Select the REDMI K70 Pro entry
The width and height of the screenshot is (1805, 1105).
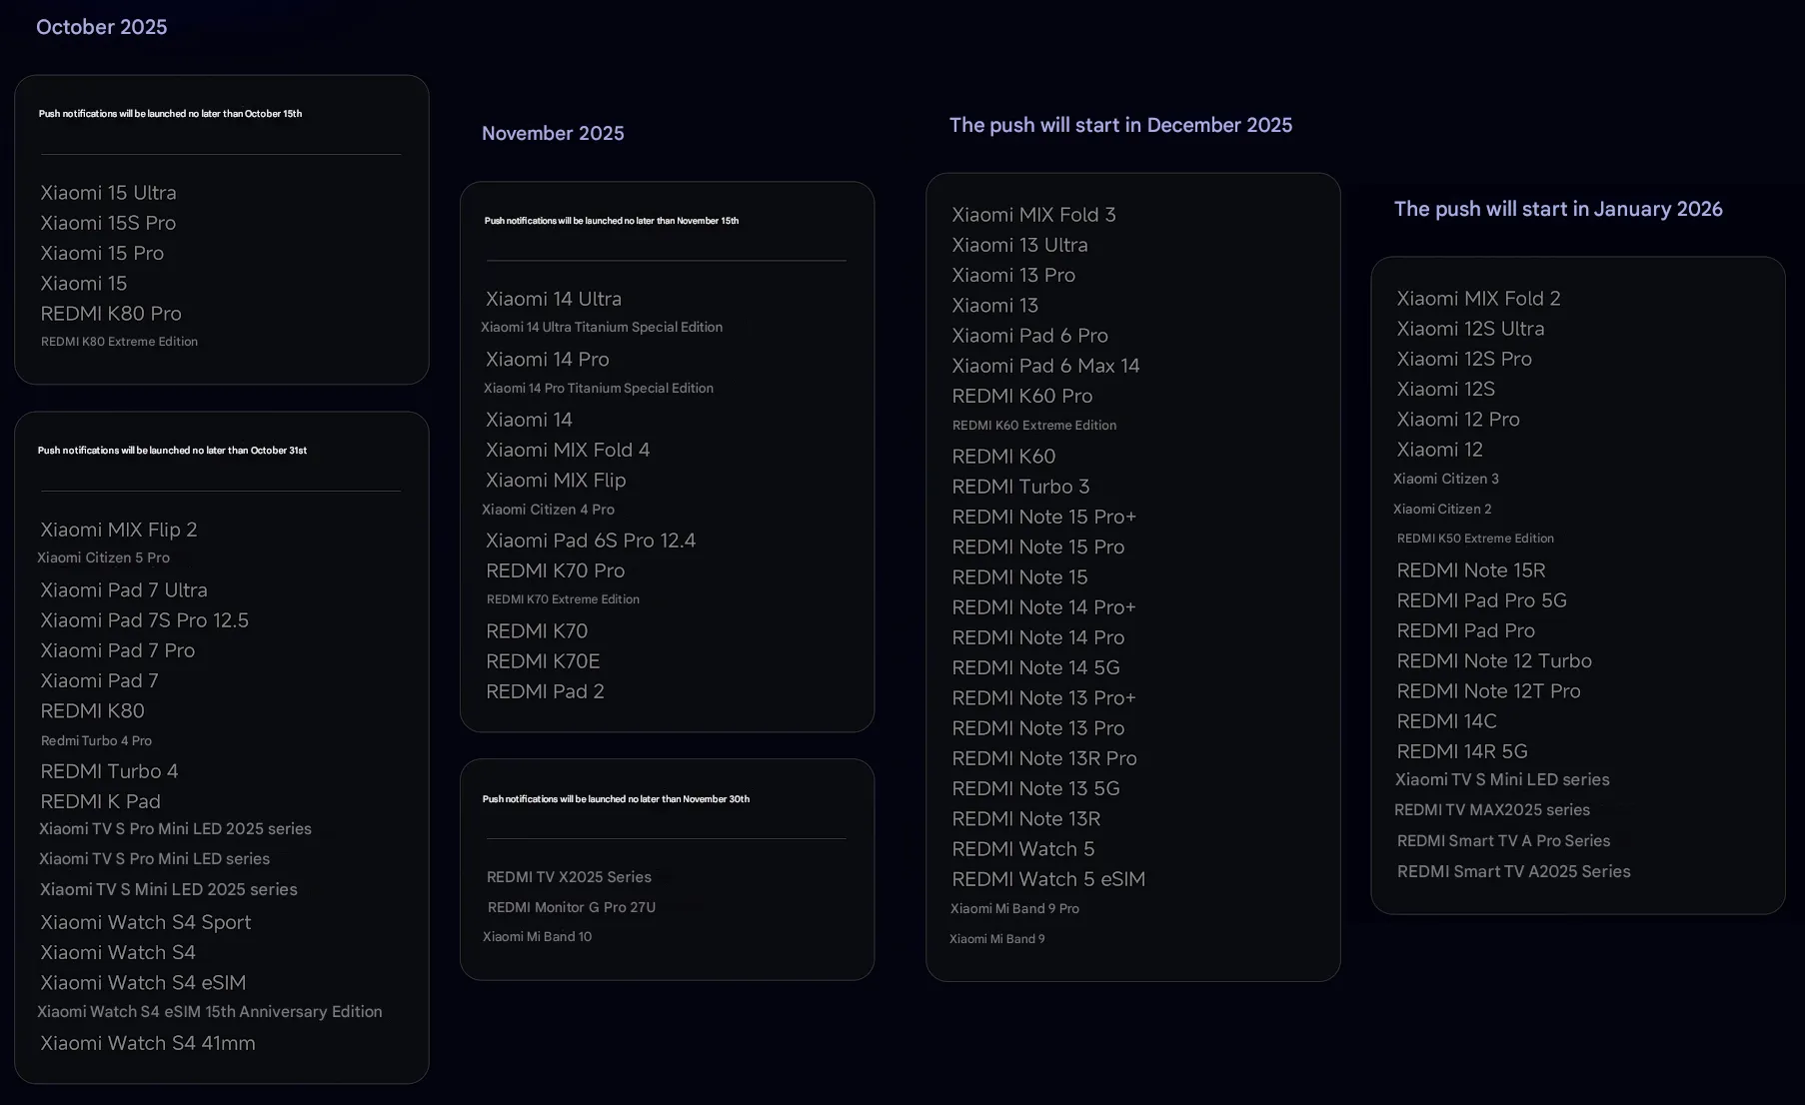tap(555, 570)
